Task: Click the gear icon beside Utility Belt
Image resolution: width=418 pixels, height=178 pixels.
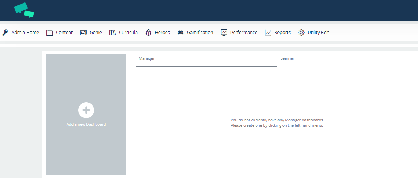Action: (301, 33)
